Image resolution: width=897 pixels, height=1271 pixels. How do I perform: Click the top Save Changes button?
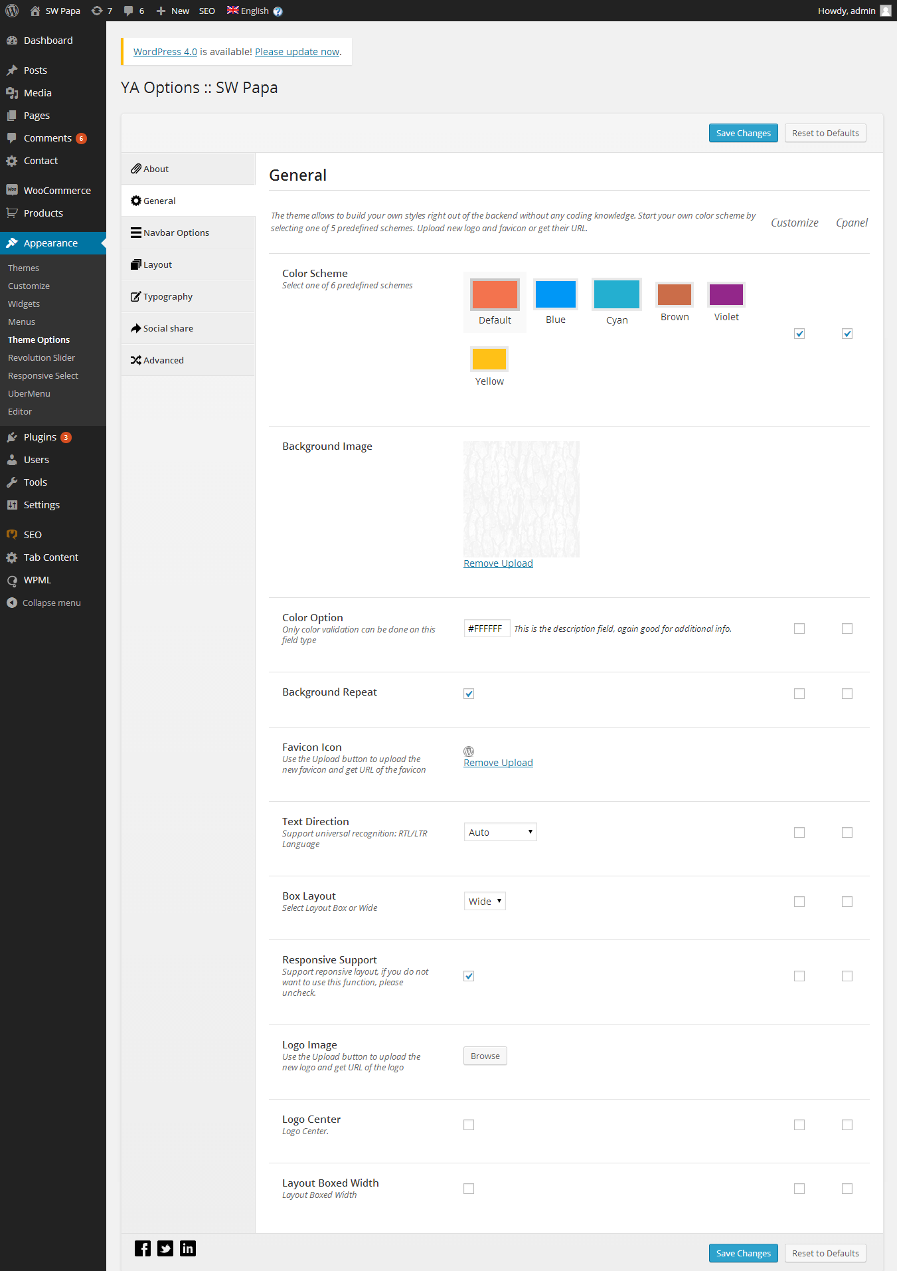tap(743, 133)
